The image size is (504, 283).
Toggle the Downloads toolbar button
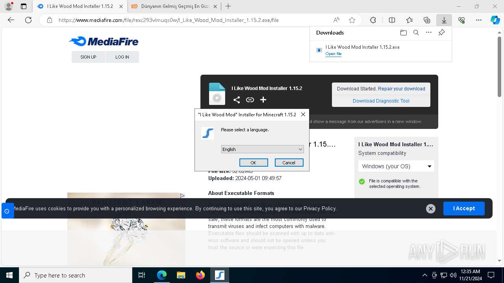tap(444, 20)
